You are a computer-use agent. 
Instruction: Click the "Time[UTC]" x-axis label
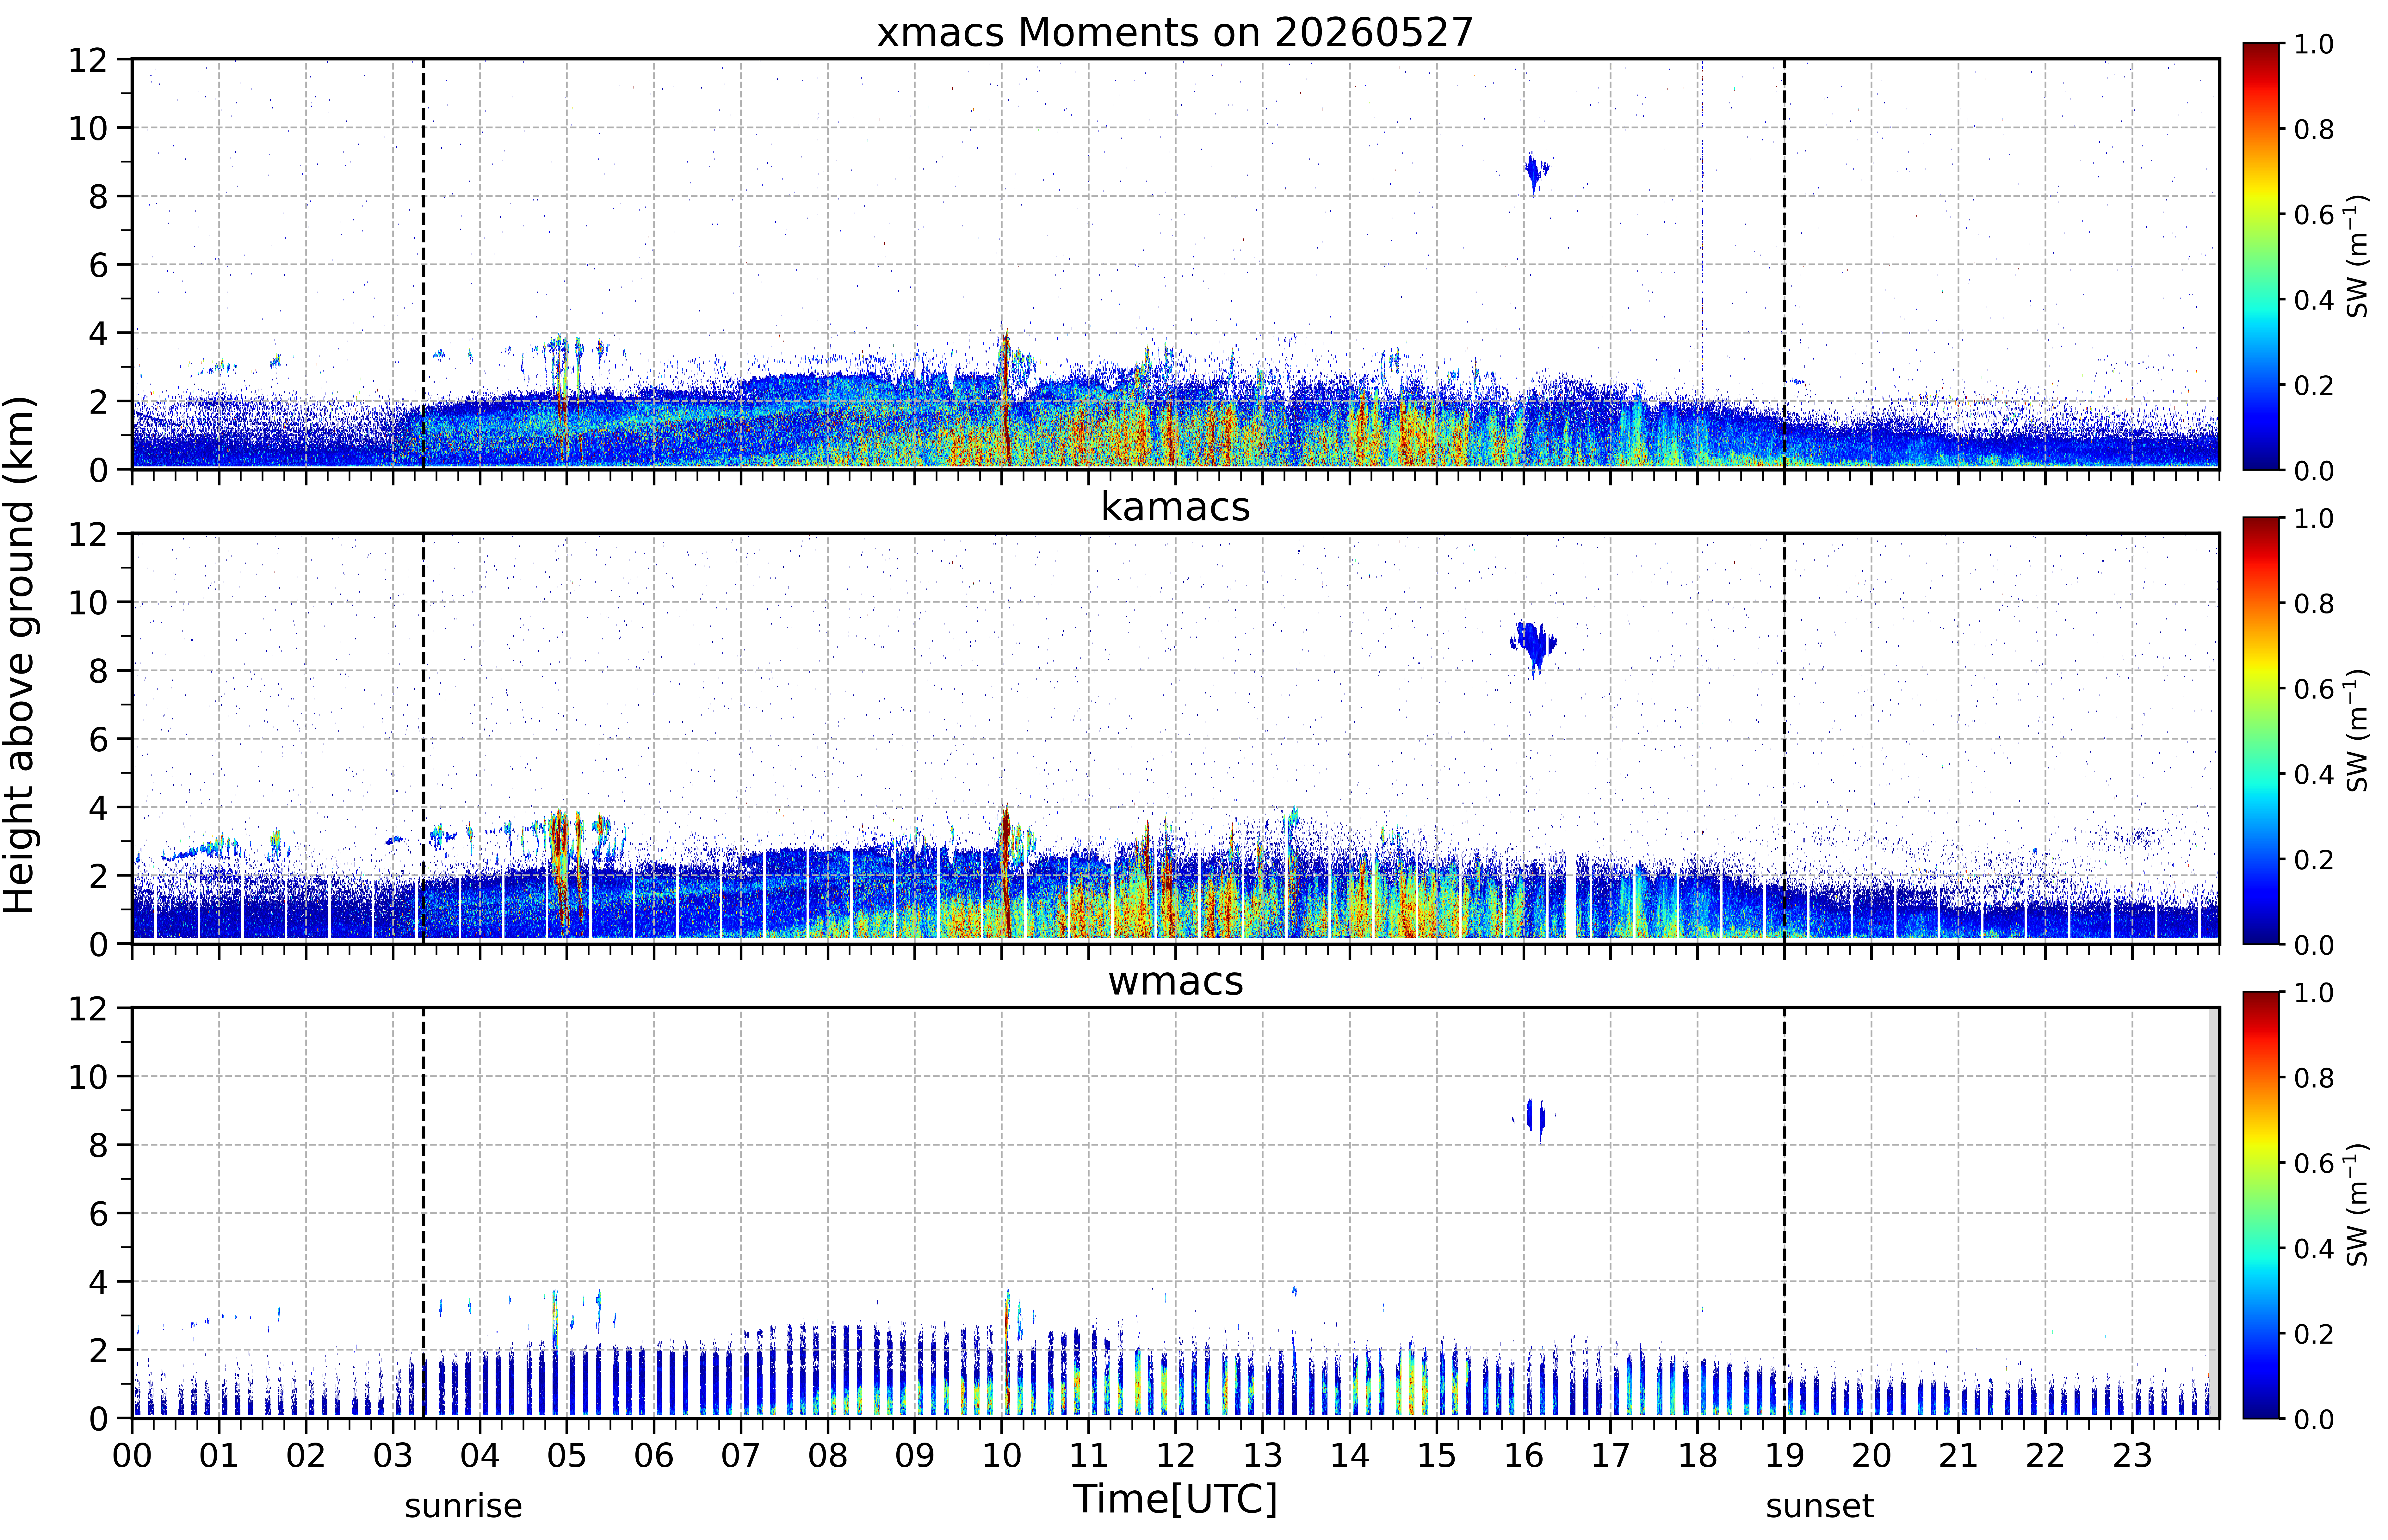point(1175,1499)
